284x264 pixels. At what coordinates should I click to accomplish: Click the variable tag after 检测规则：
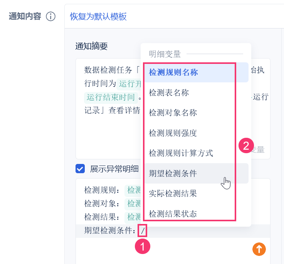pyautogui.click(x=133, y=190)
